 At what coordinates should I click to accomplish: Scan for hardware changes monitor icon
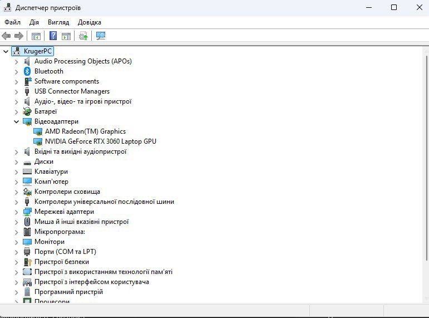(101, 36)
